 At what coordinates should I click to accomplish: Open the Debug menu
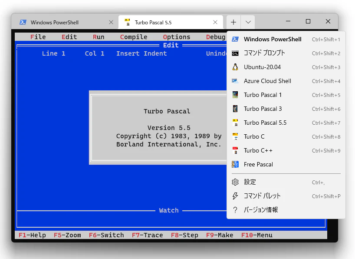click(x=216, y=37)
